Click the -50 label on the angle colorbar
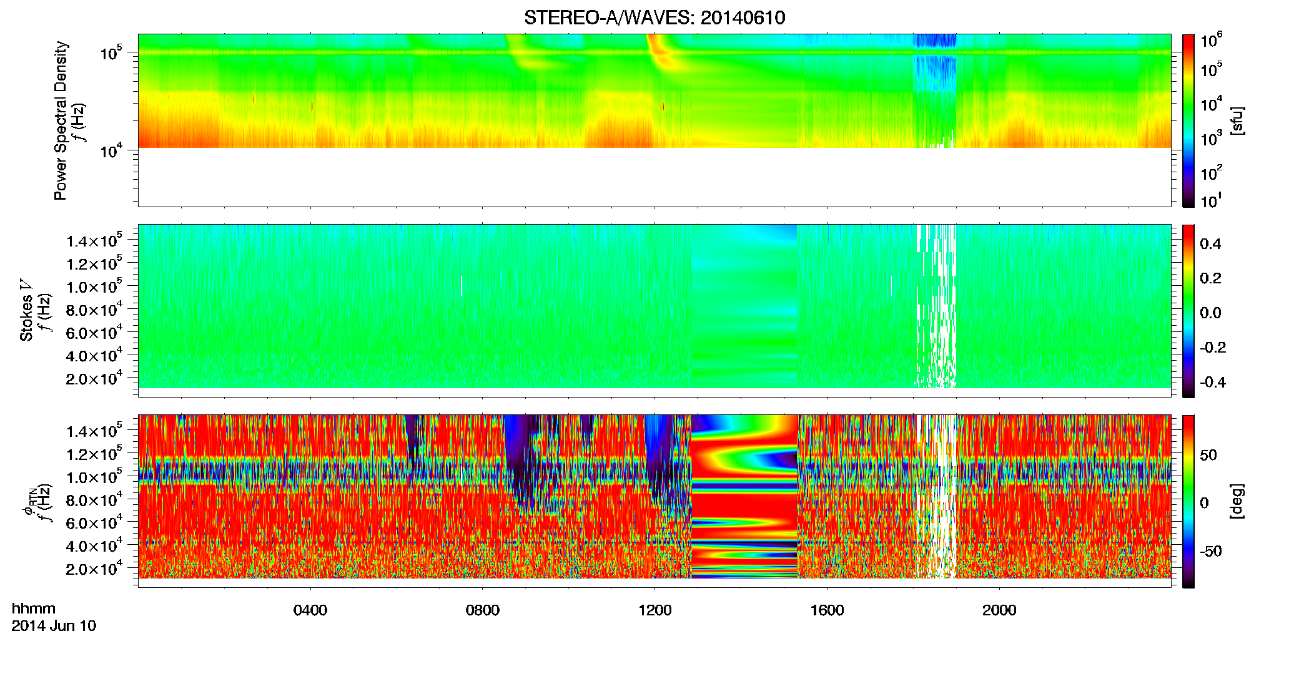Screen dimensions: 1309x674 (1210, 551)
